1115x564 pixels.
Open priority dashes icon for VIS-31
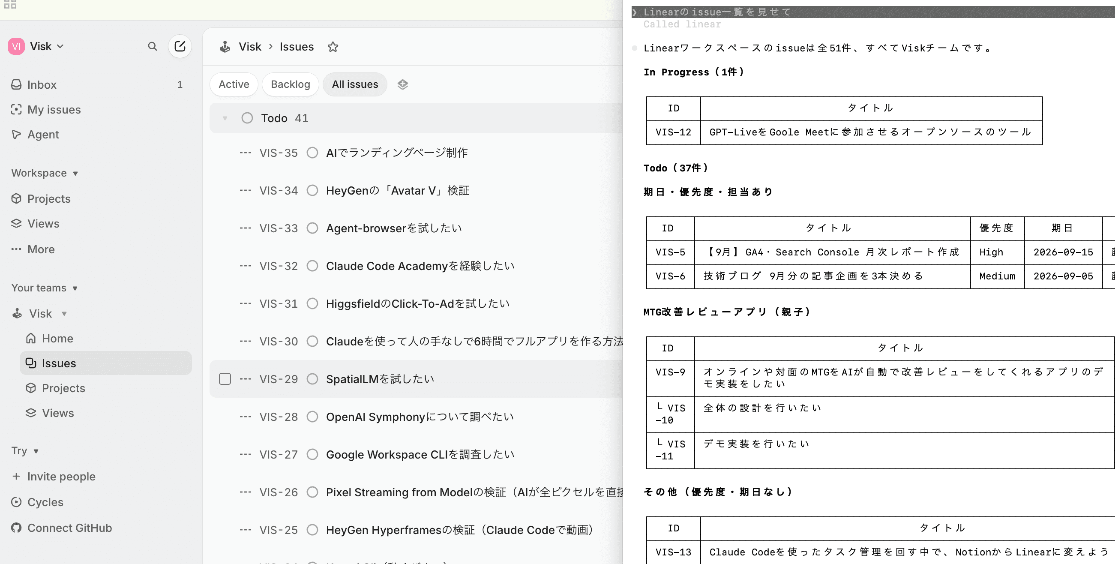coord(246,304)
